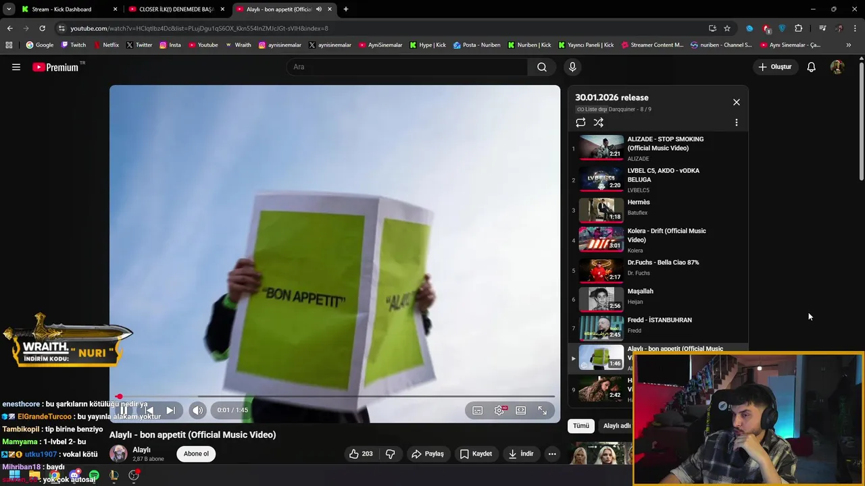Open a new browser tab
Viewport: 865px width, 486px height.
(x=346, y=9)
